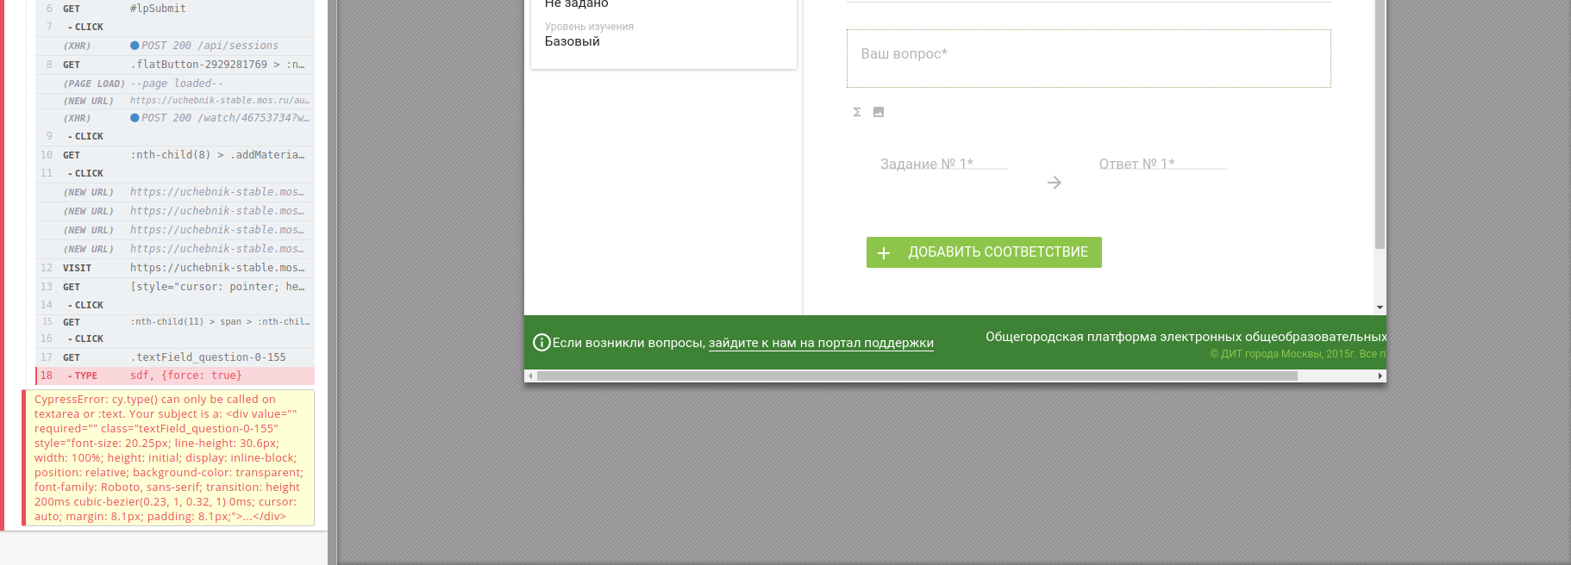Screen dimensions: 1571x565
Task: Click the Ответ № 1 input field
Action: click(x=1162, y=164)
